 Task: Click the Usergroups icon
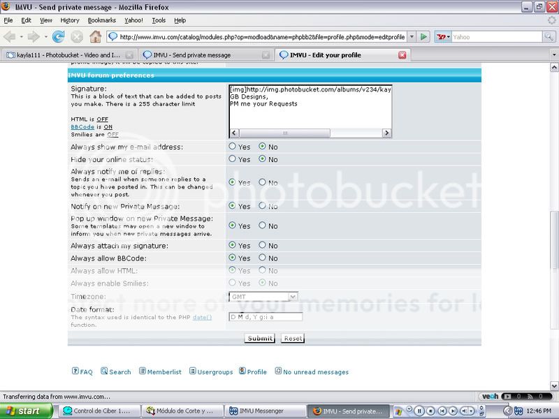(x=193, y=372)
